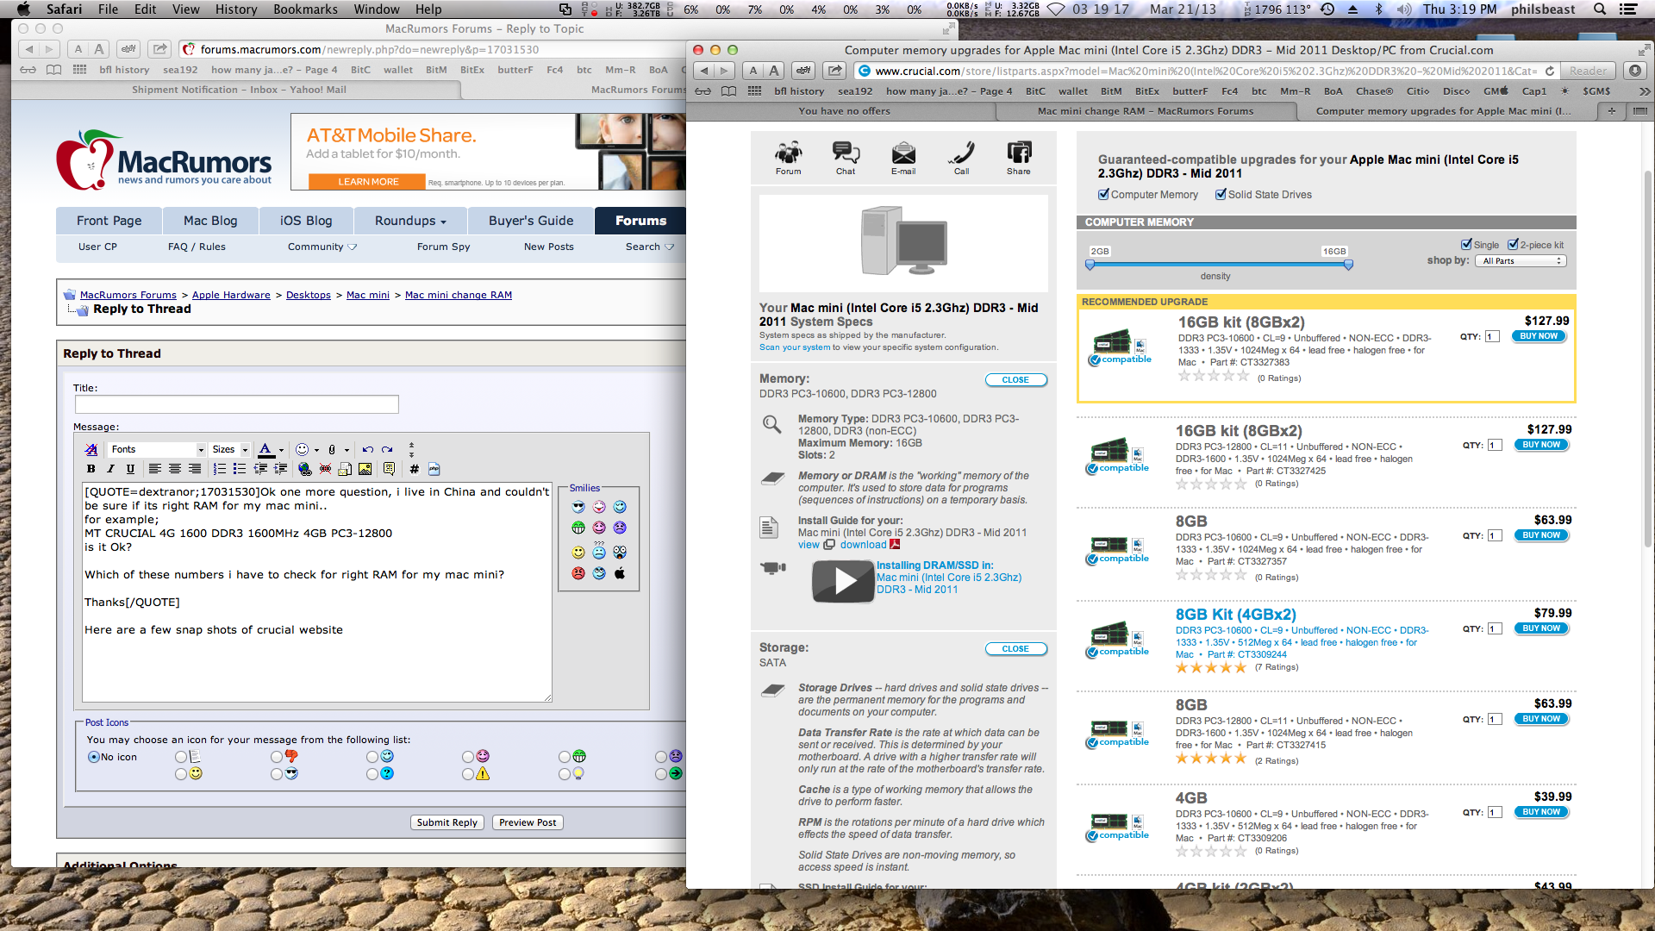Select the No icon radio button
The height and width of the screenshot is (931, 1655).
point(93,757)
